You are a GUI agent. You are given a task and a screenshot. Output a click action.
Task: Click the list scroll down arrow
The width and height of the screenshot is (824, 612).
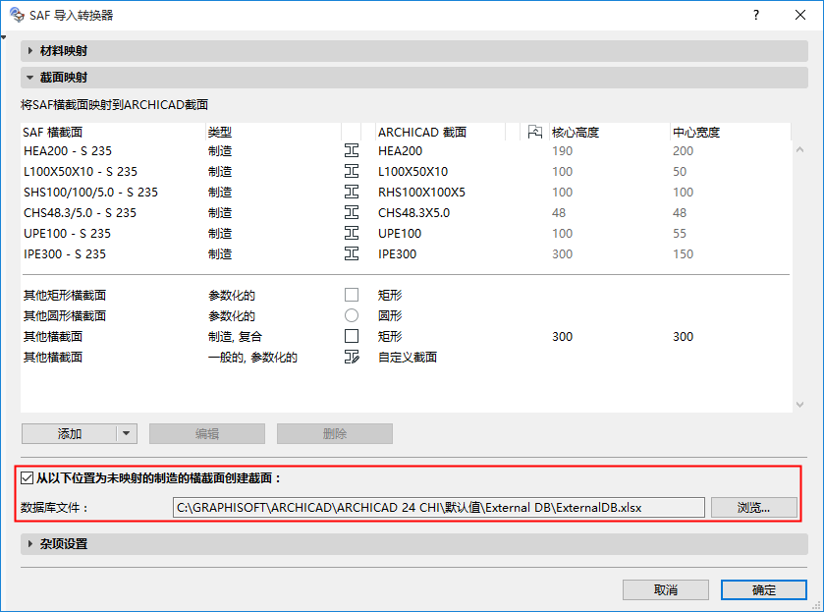799,405
